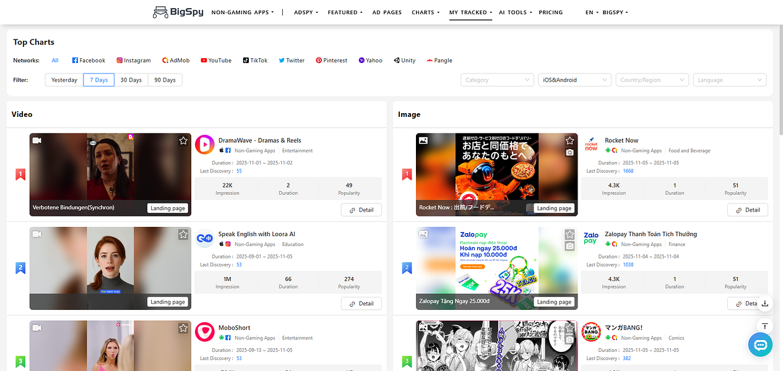Viewport: 783px width, 371px height.
Task: Filter by Instagram network
Action: 134,61
